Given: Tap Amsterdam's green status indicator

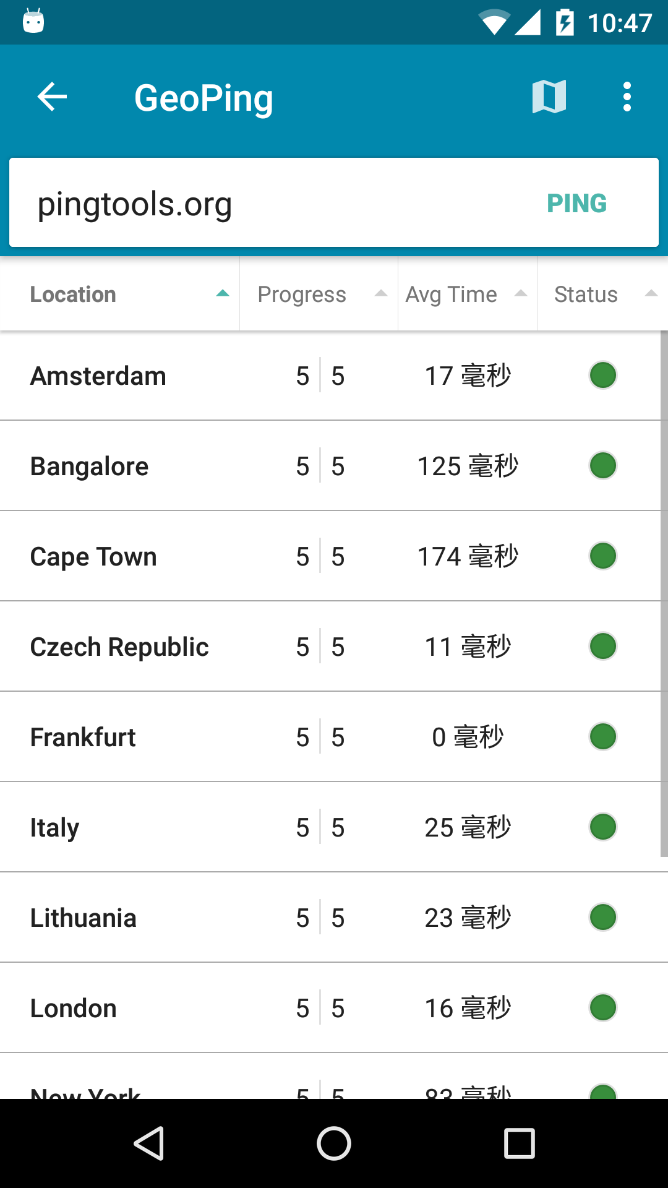Looking at the screenshot, I should point(603,375).
